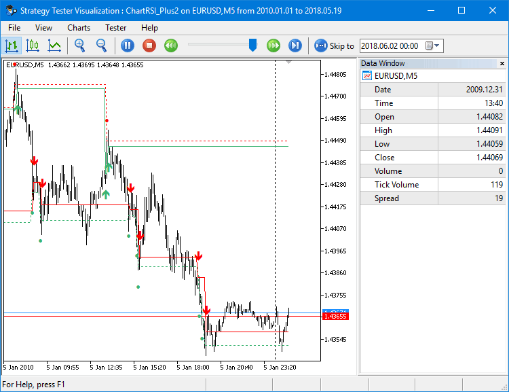
Task: Open the Help menu
Action: 149,28
